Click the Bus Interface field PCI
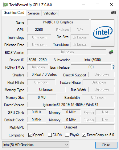This screenshot has width=119, height=150. click(91, 67)
